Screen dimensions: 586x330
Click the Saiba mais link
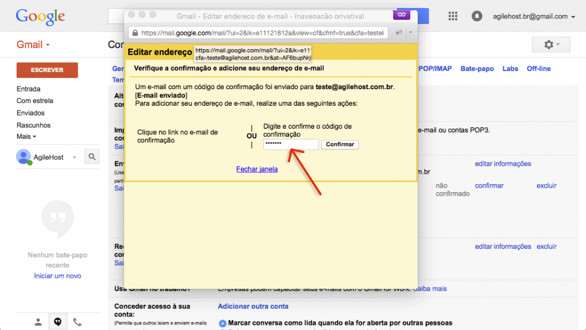tap(430, 289)
